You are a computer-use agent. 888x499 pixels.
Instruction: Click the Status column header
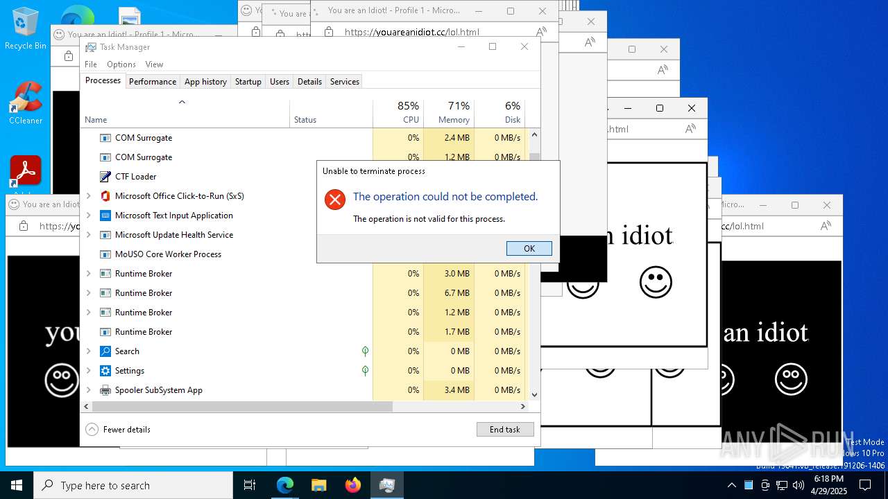(331, 113)
